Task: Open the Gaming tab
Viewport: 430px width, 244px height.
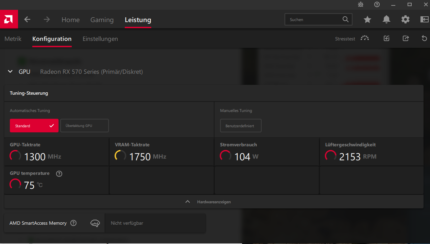Action: 102,20
